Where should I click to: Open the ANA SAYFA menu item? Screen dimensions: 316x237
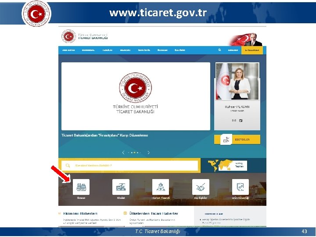click(68, 50)
